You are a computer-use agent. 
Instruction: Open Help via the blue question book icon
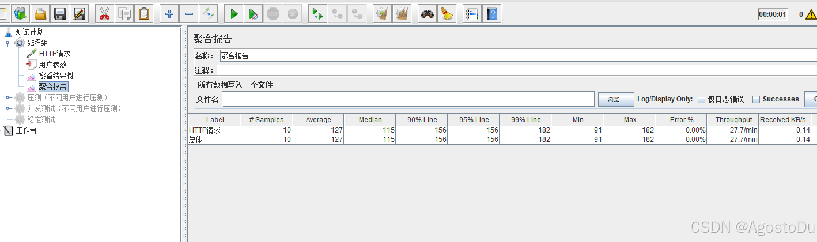(491, 13)
